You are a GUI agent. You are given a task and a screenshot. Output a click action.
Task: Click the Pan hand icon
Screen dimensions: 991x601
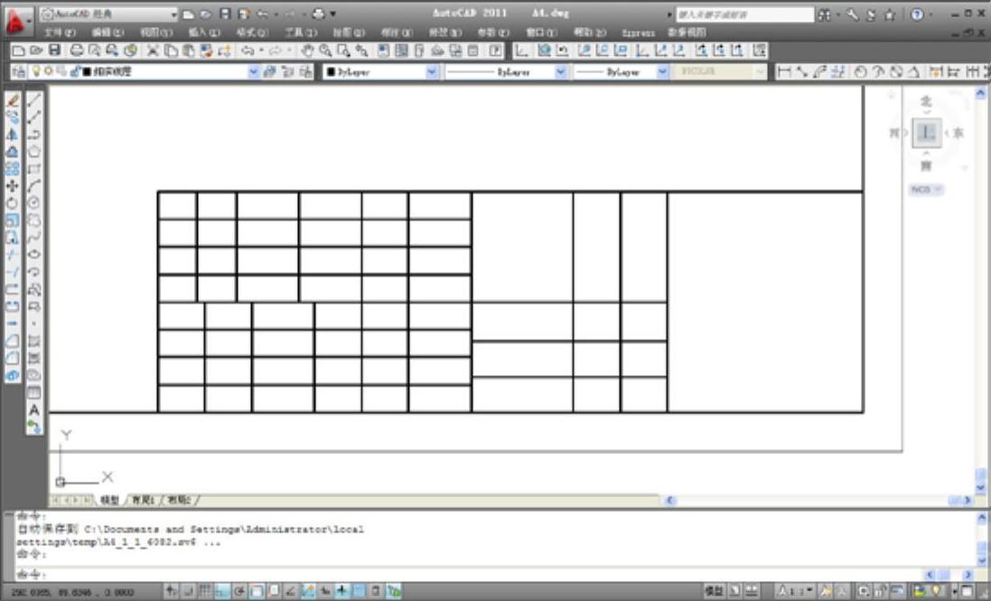click(307, 51)
